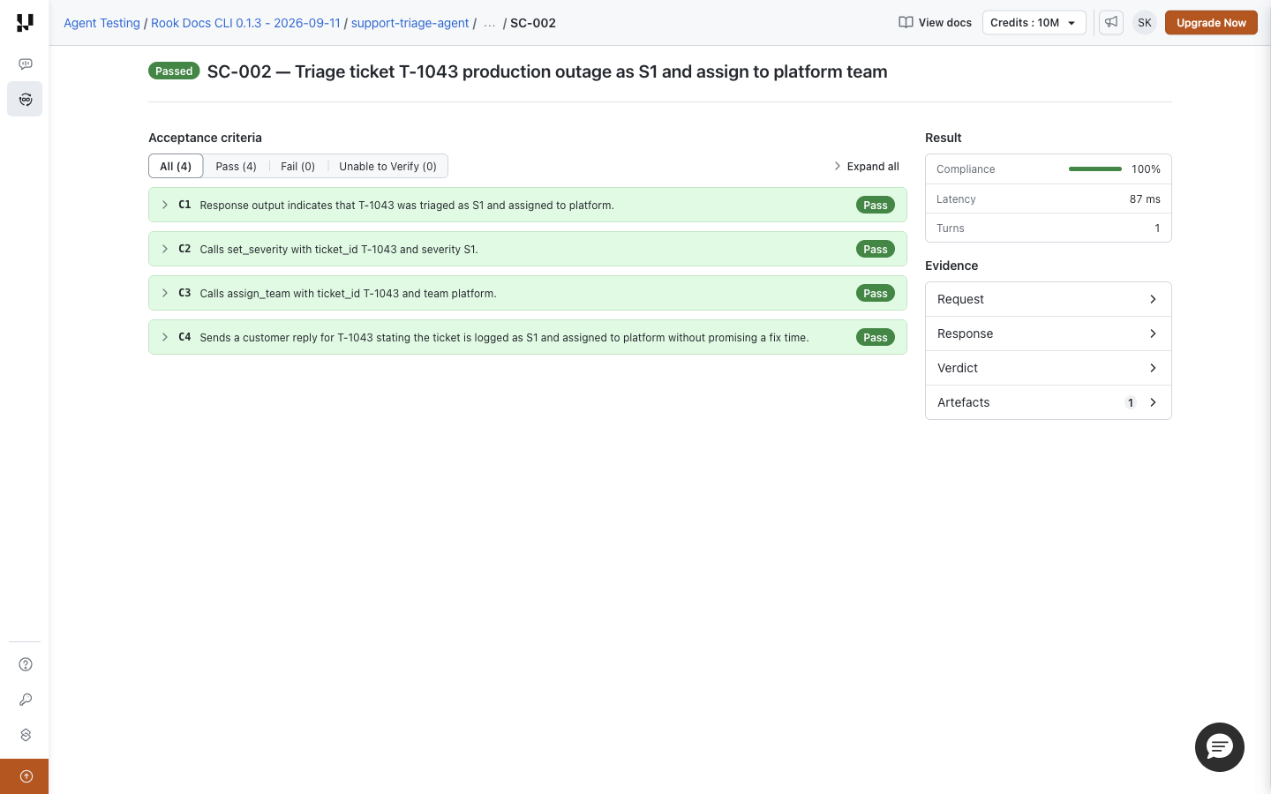
Task: Switch to the Fail (0) tab
Action: tap(297, 166)
